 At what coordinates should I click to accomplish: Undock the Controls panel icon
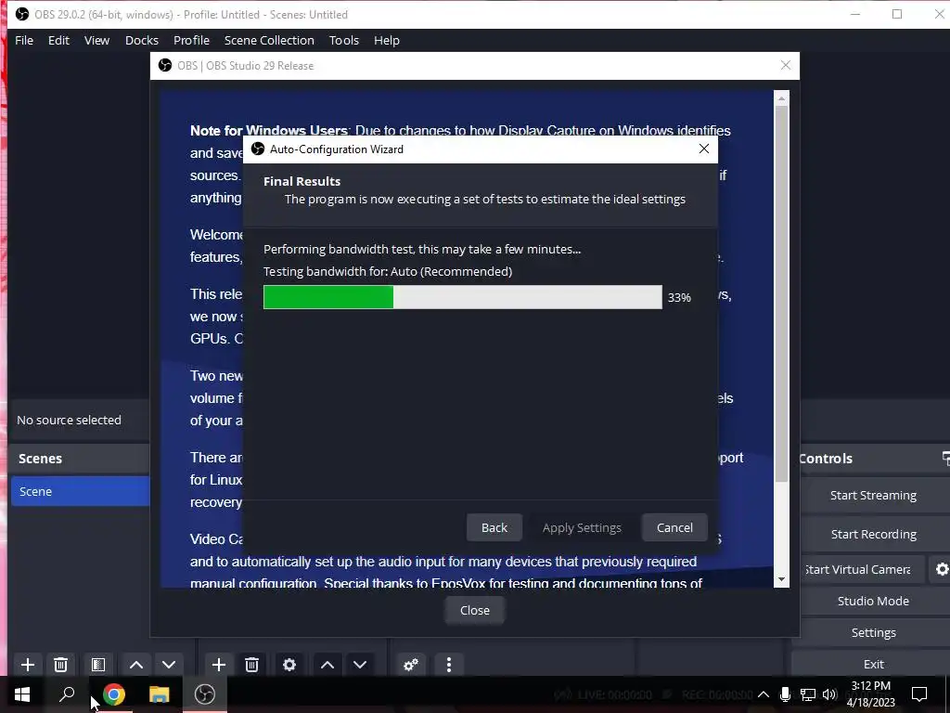click(945, 459)
